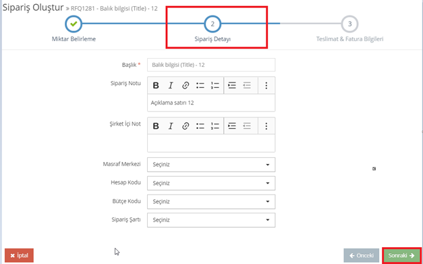The width and height of the screenshot is (423, 264).
Task: Open more options in Sipariş Notu toolbar
Action: coord(266,86)
